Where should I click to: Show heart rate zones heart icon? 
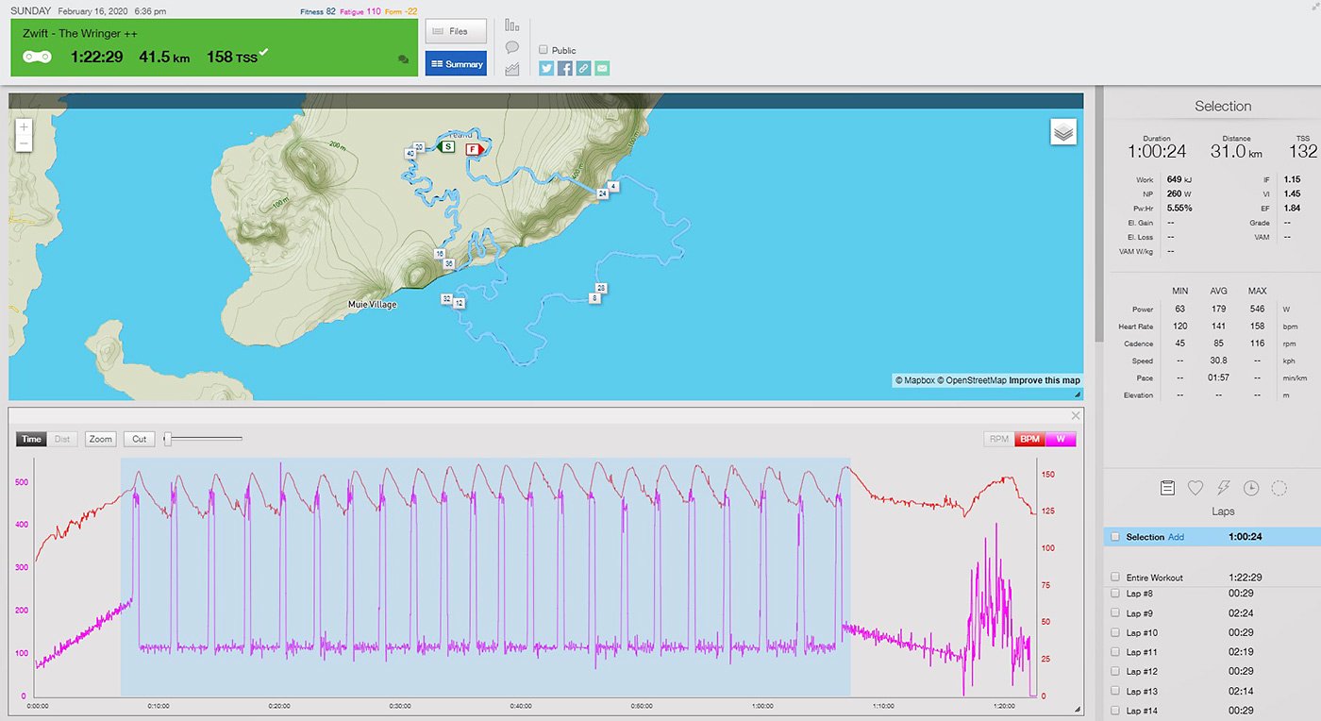(x=1196, y=488)
